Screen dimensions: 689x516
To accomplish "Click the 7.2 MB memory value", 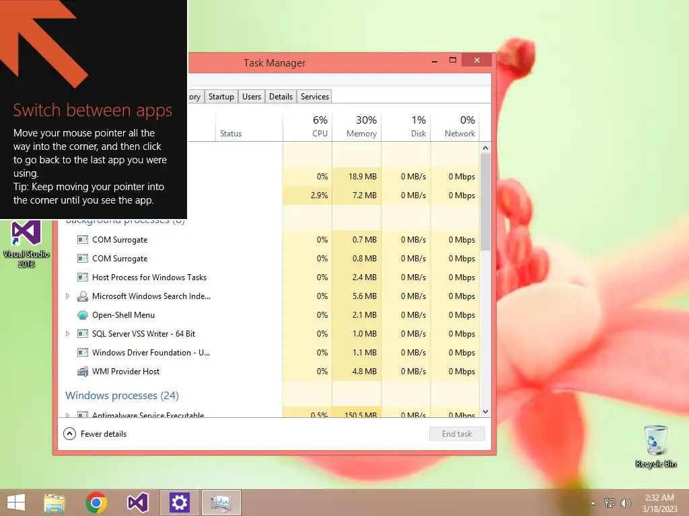I will (x=364, y=196).
